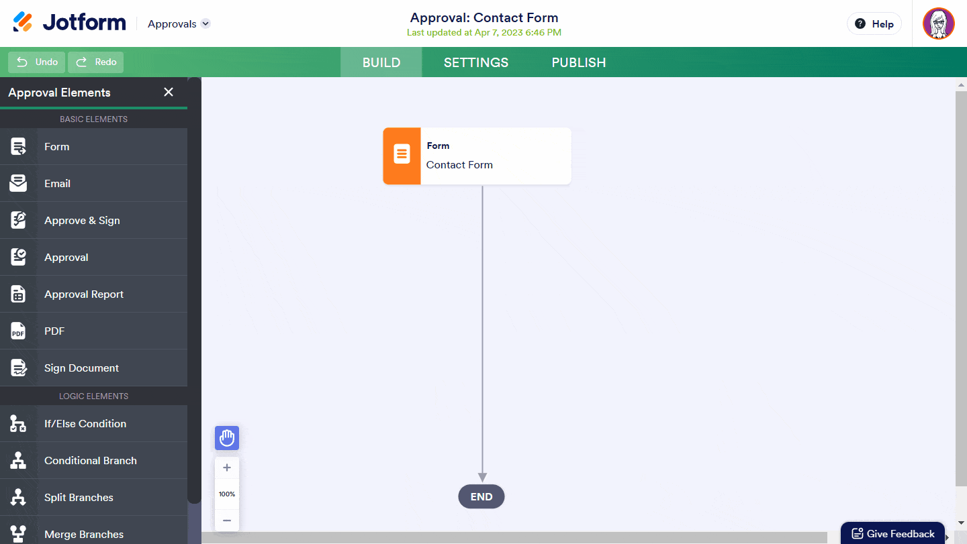Open the PUBLISH tab
The image size is (967, 544).
pos(579,62)
